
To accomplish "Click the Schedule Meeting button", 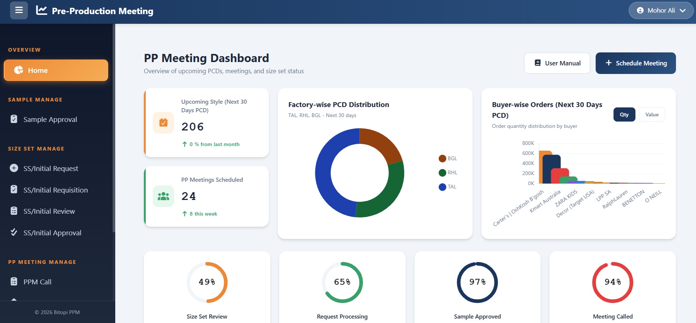I will 636,63.
